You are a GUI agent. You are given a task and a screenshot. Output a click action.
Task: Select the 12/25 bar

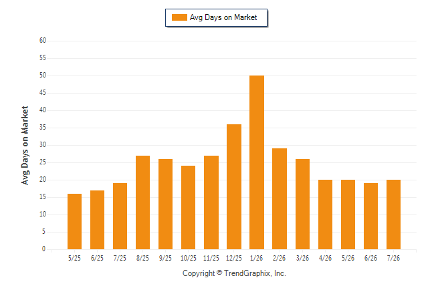[x=234, y=186]
